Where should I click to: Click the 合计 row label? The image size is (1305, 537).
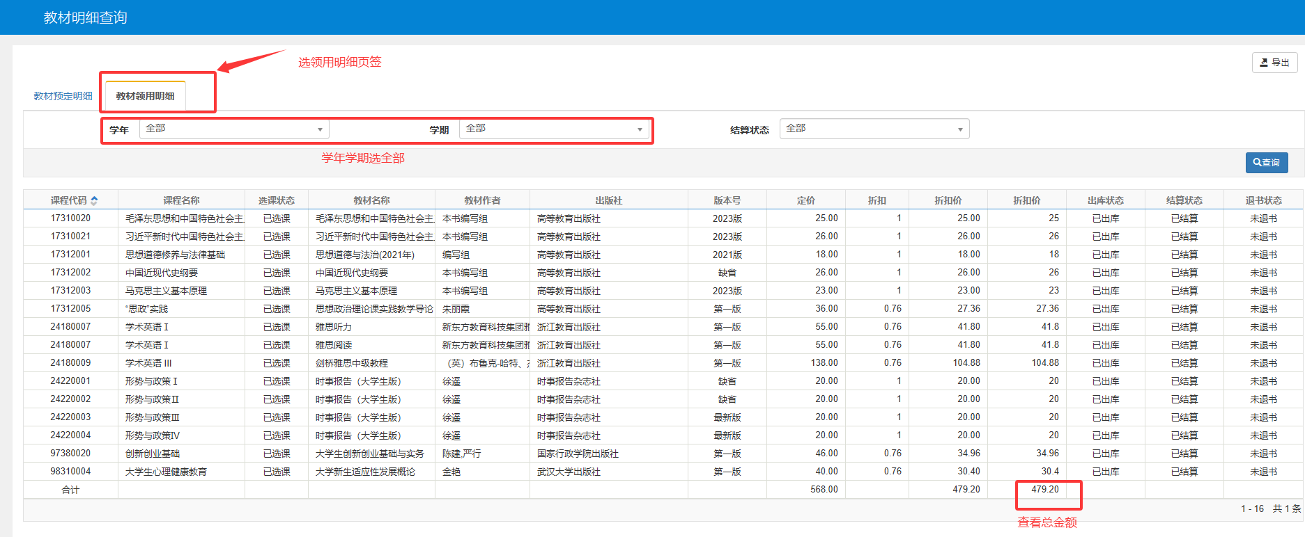tap(70, 490)
